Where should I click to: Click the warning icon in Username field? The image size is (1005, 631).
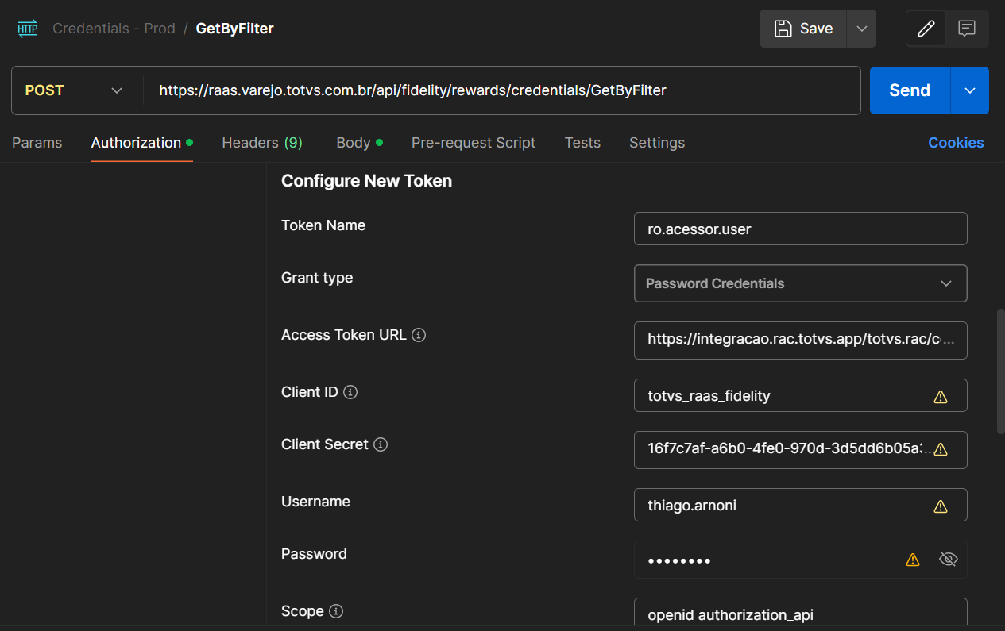[941, 506]
